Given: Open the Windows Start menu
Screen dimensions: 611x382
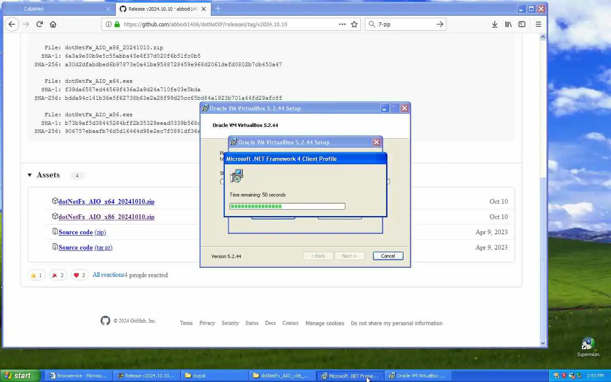Looking at the screenshot, I should point(20,376).
